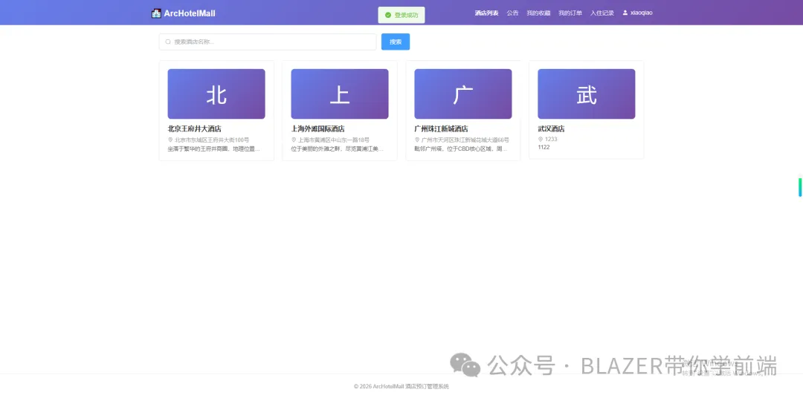The image size is (803, 398).
Task: Click address text 上海市黄浦区中山东一路18号
Action: tap(334, 140)
